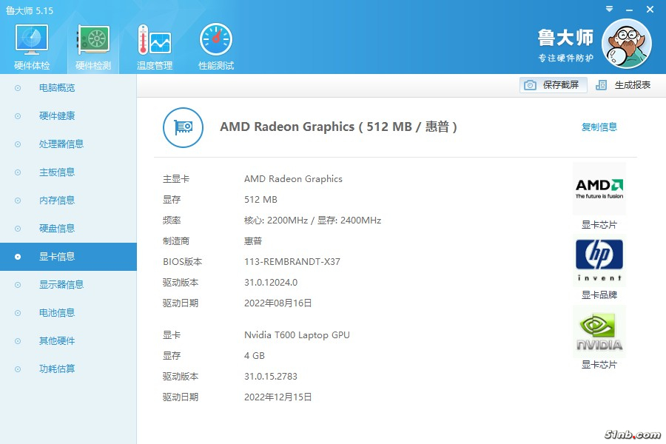Click 复制信息 copy info link
This screenshot has height=444, width=666.
[x=599, y=127]
